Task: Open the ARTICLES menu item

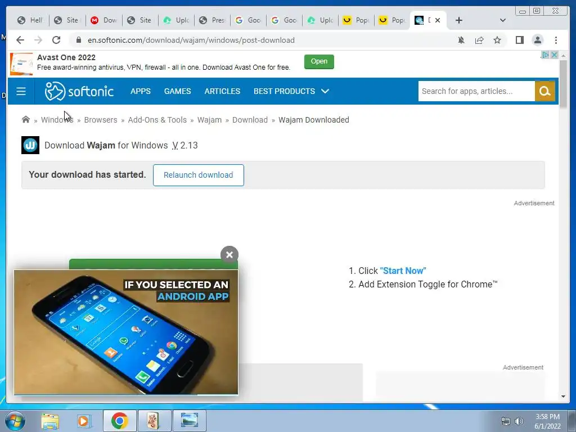Action: click(222, 91)
